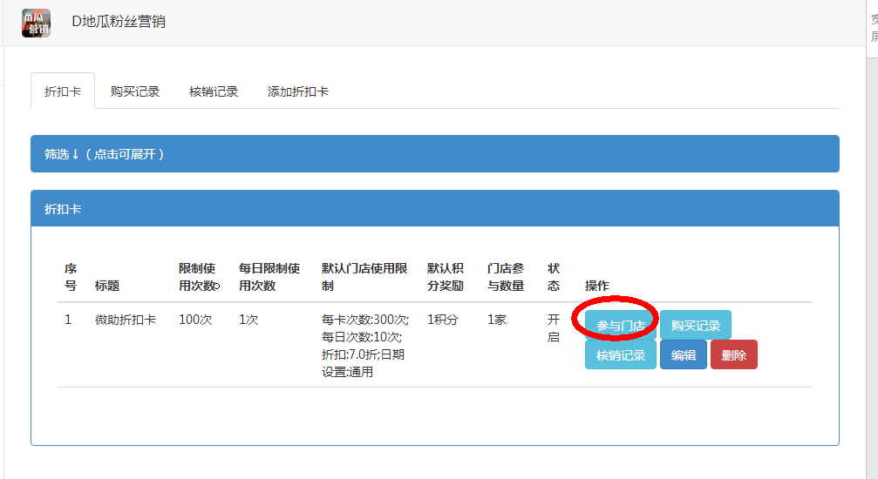View 参与门店 for 微助折扣卡
Screen dimensions: 878x479
(x=621, y=325)
